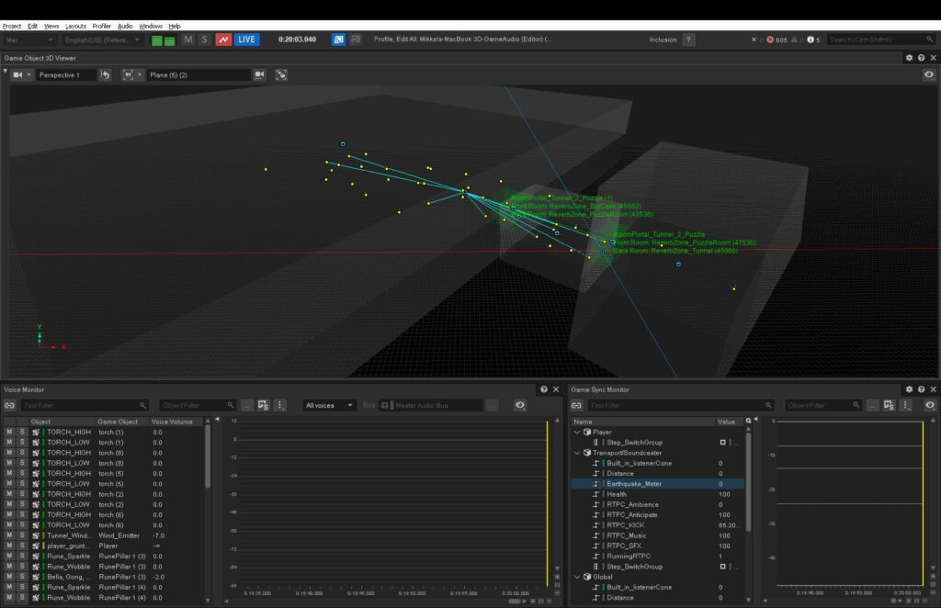The width and height of the screenshot is (941, 608).
Task: Click the eye capture icon in Voice Monitor
Action: [x=520, y=405]
